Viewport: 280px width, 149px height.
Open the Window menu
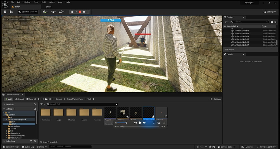point(27,2)
